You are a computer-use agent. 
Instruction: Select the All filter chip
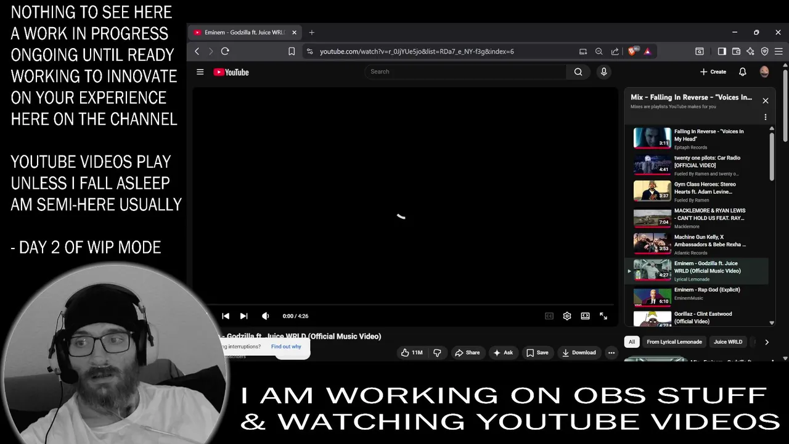[x=632, y=342]
